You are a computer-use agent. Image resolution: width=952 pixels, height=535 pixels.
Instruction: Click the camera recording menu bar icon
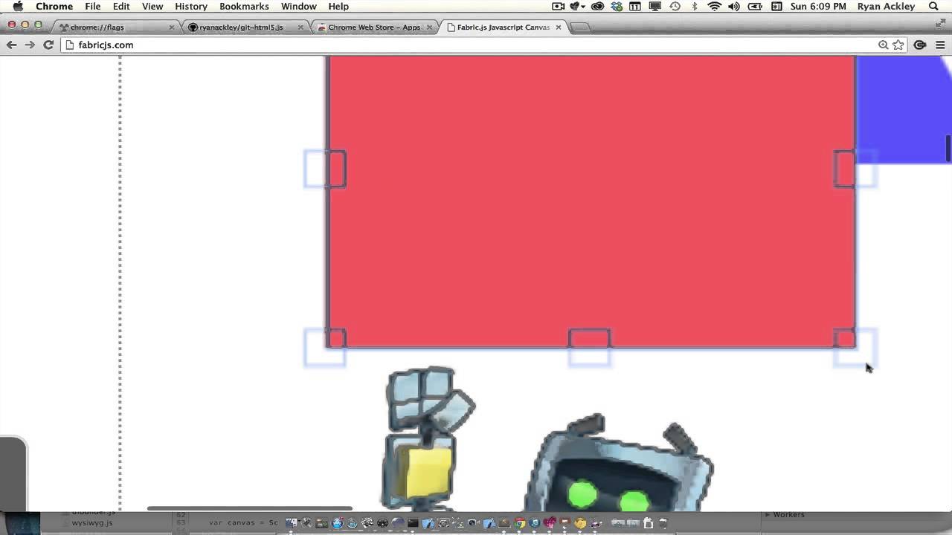pyautogui.click(x=558, y=6)
